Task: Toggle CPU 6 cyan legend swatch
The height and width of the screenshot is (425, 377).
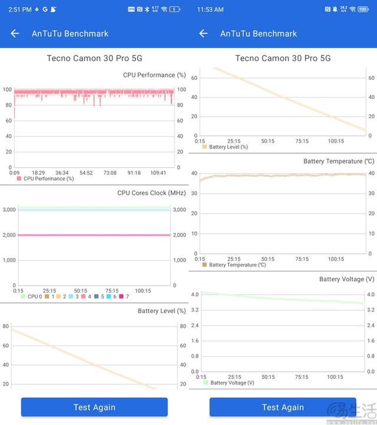Action: point(109,297)
